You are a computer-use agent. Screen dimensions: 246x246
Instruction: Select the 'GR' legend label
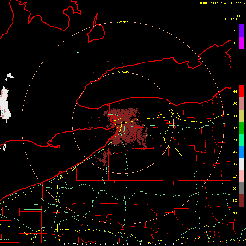pos(235,104)
